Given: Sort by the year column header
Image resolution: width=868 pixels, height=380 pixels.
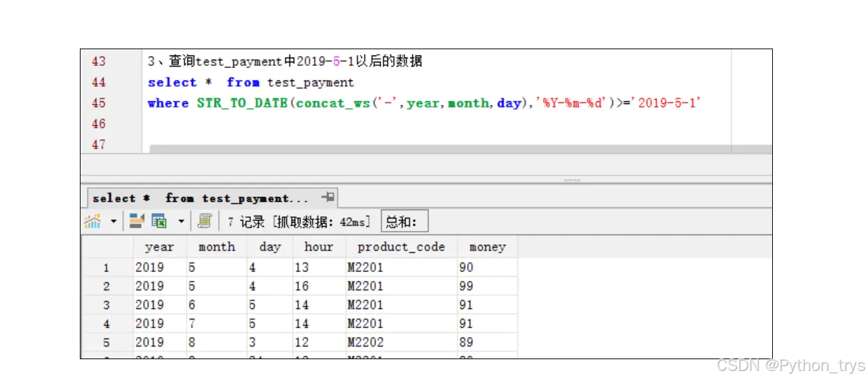Looking at the screenshot, I should pyautogui.click(x=160, y=247).
